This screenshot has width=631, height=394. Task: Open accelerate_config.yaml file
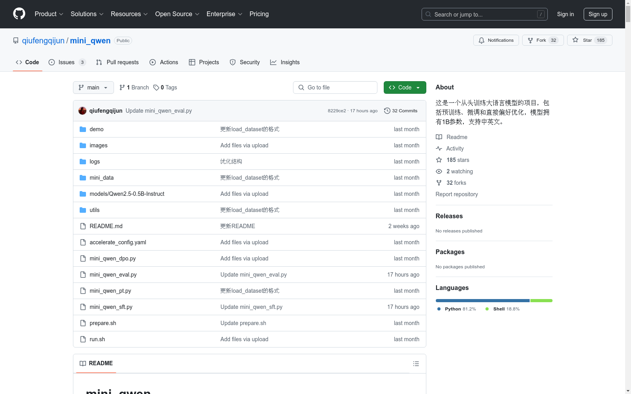point(118,242)
